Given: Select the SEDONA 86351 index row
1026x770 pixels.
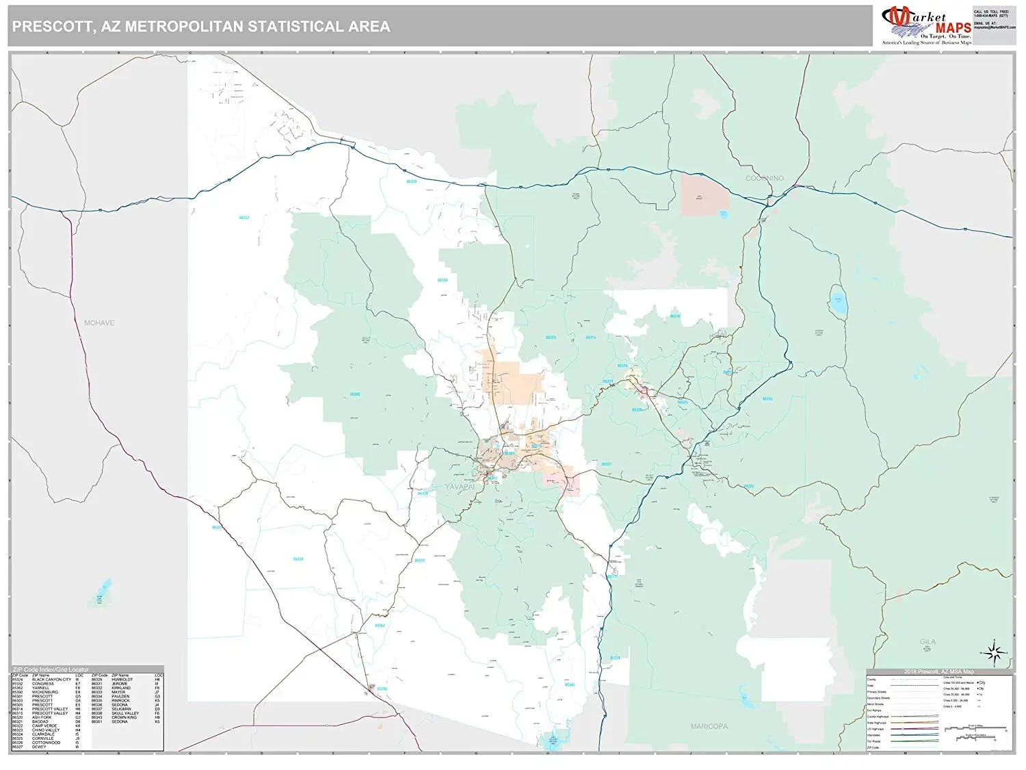Looking at the screenshot, I should pos(127,721).
